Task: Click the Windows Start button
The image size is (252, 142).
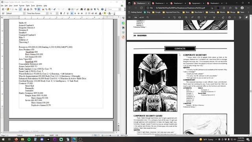Action: (3, 139)
